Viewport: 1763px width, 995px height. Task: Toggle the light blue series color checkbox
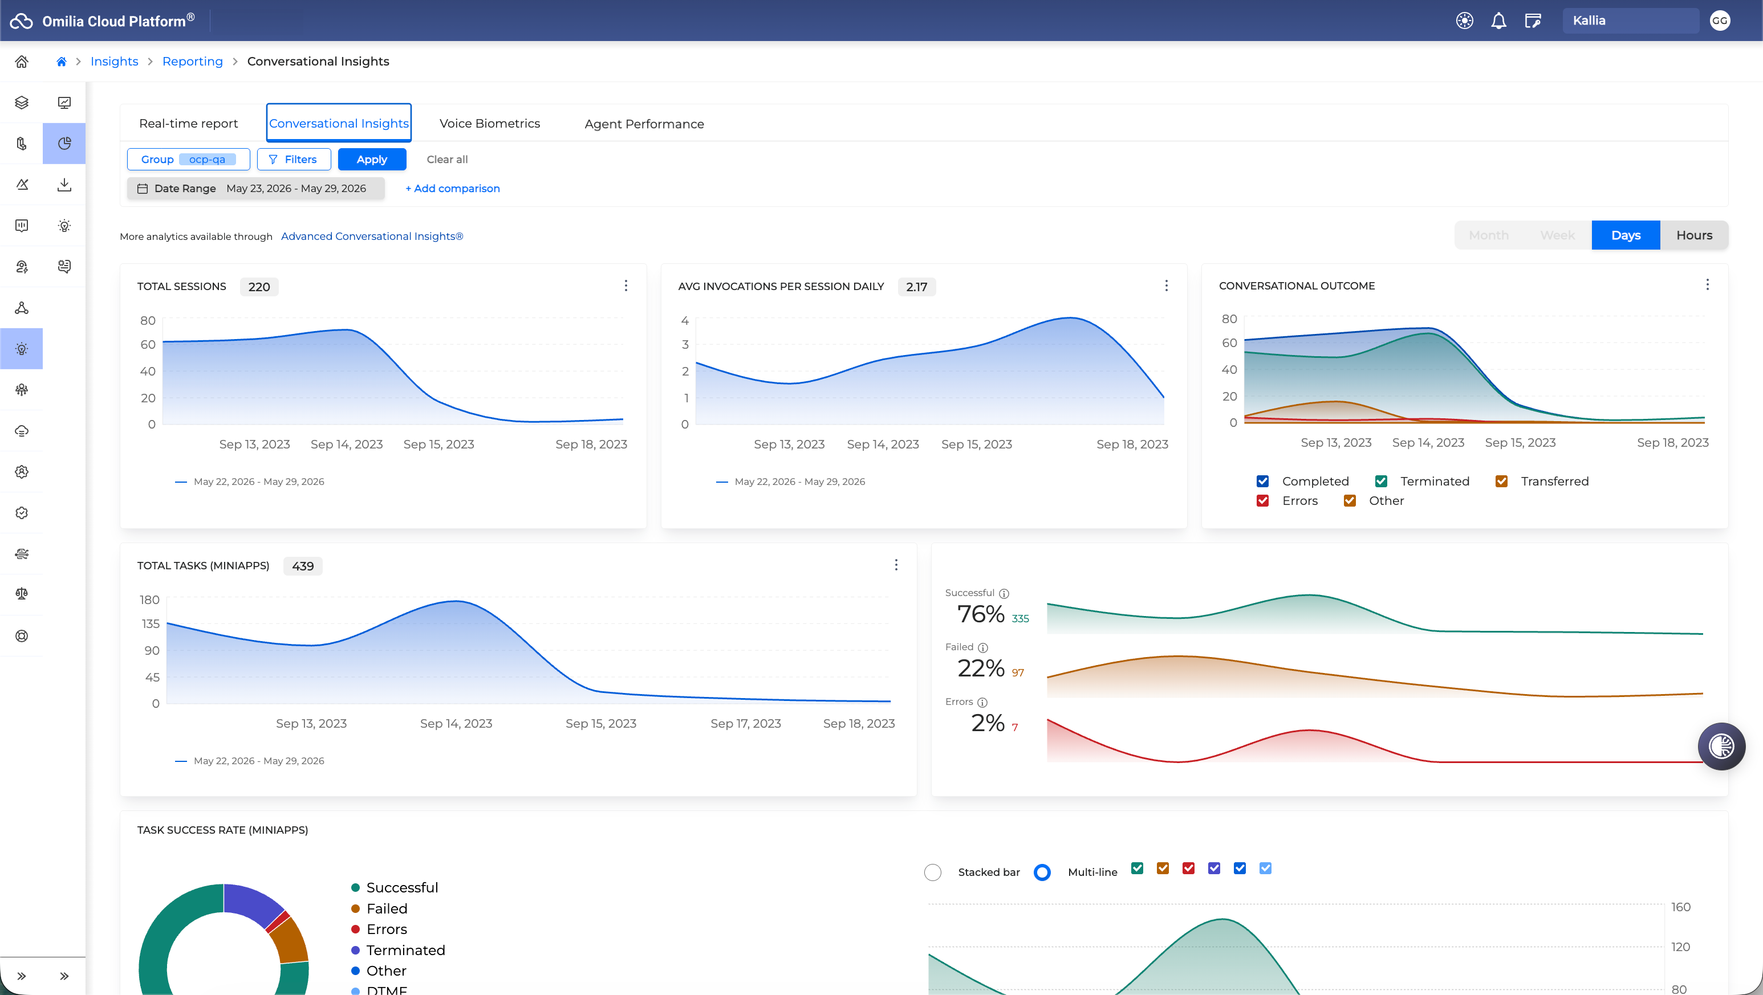point(1265,868)
